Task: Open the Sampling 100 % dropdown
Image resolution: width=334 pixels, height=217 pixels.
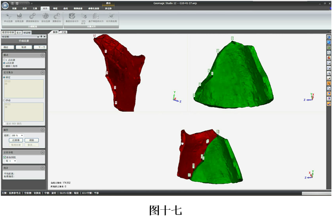Action: click(x=17, y=135)
